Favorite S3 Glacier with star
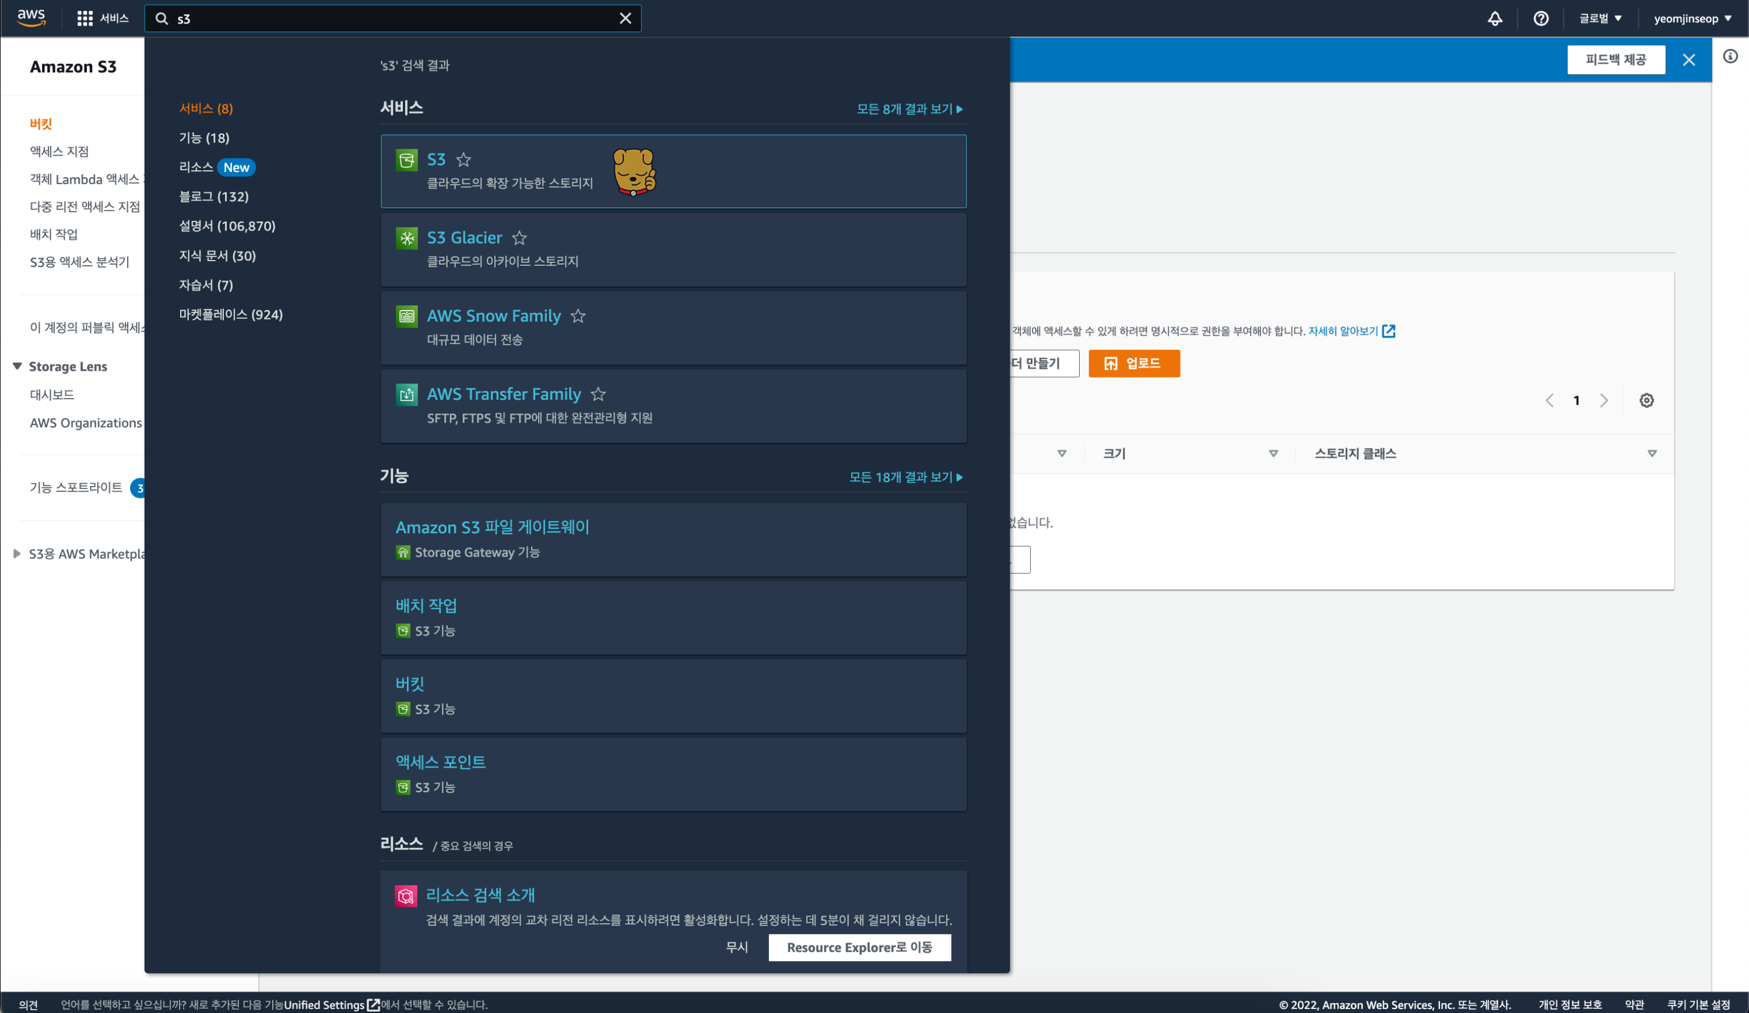The height and width of the screenshot is (1013, 1749). pos(519,239)
